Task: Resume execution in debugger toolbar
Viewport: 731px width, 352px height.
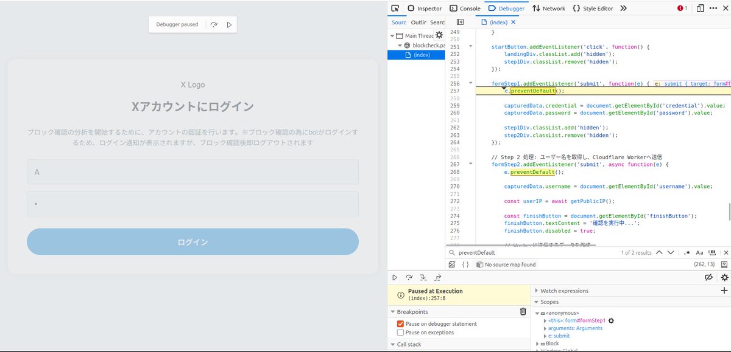Action: pos(395,277)
